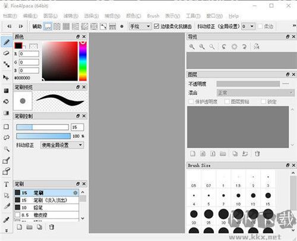
Task: Click delete layer trash icon
Action: (x=257, y=154)
